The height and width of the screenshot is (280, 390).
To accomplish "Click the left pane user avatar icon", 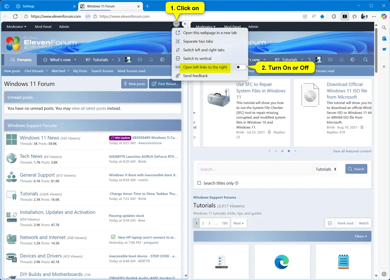I will 128,60.
